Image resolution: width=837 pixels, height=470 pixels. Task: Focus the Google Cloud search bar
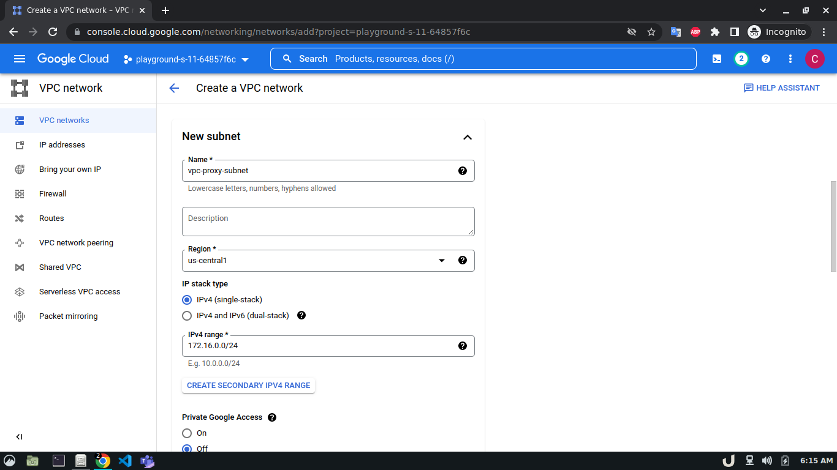[483, 59]
